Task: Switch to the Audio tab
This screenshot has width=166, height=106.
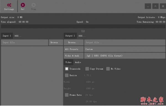Action: 78,62
